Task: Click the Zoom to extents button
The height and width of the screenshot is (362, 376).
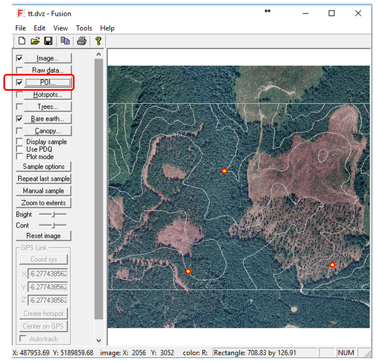Action: 44,203
